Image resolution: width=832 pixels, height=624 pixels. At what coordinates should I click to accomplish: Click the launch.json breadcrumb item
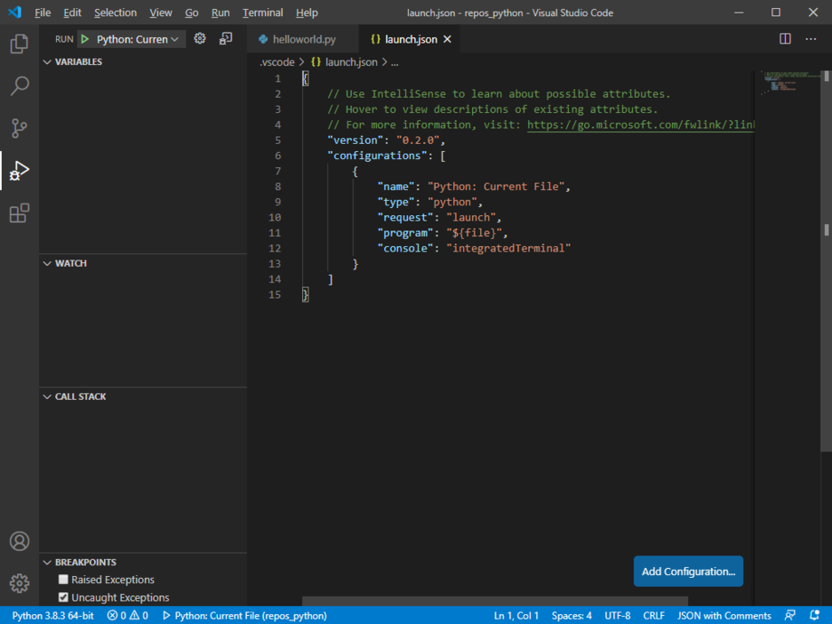tap(351, 62)
